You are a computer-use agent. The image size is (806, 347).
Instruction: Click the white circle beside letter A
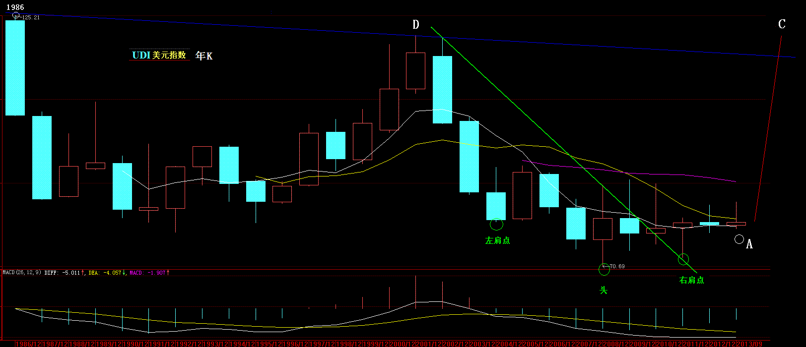(739, 239)
